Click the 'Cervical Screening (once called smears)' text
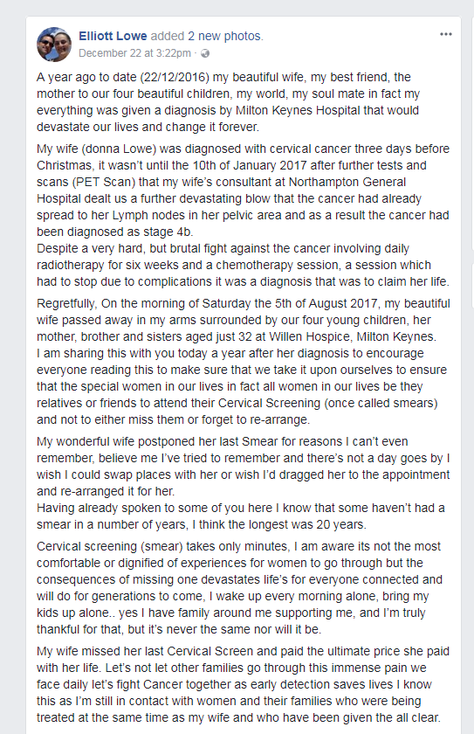 click(x=327, y=404)
